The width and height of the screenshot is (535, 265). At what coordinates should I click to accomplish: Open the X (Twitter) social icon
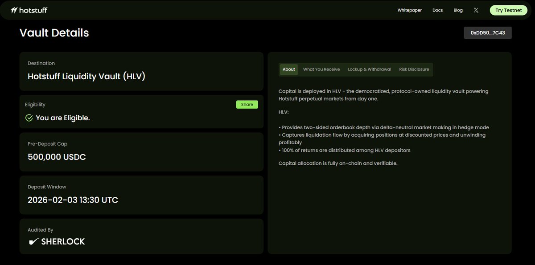(x=476, y=10)
